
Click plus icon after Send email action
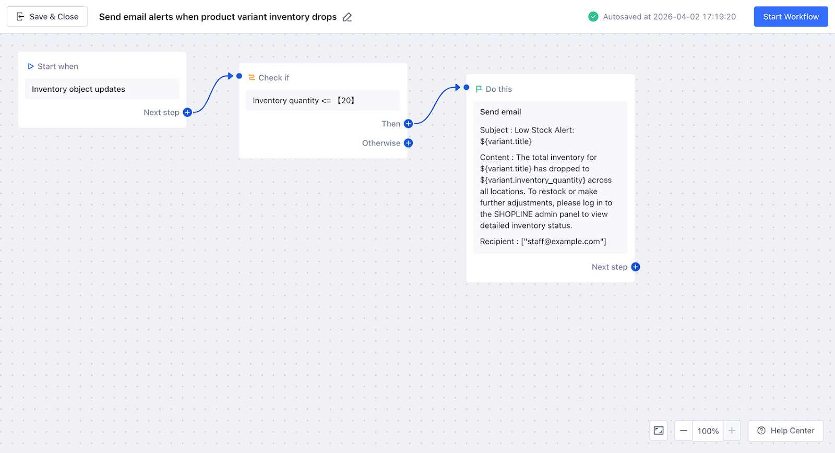(635, 267)
